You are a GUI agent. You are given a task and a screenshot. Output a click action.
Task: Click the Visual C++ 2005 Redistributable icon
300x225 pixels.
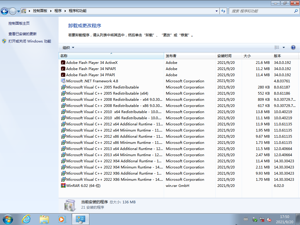click(63, 87)
